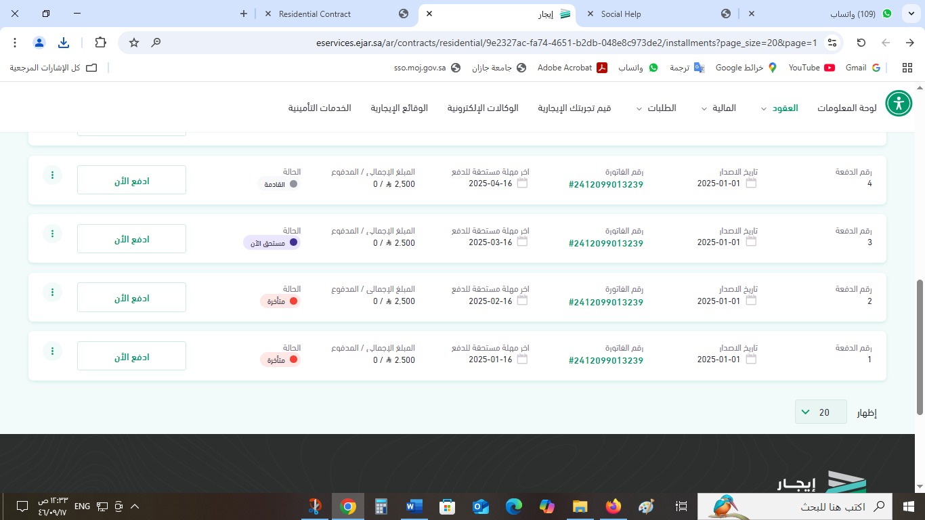Click the three-dot menu for installment 4
This screenshot has width=925, height=520.
tap(52, 175)
